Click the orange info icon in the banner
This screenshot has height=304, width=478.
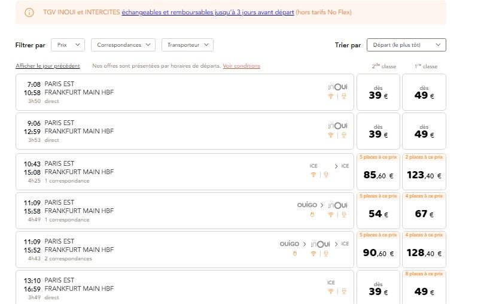coord(29,13)
